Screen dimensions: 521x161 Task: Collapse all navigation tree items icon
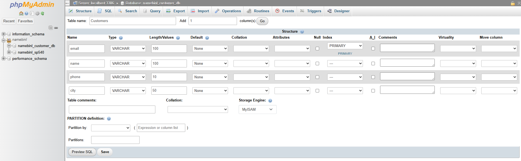click(x=51, y=28)
